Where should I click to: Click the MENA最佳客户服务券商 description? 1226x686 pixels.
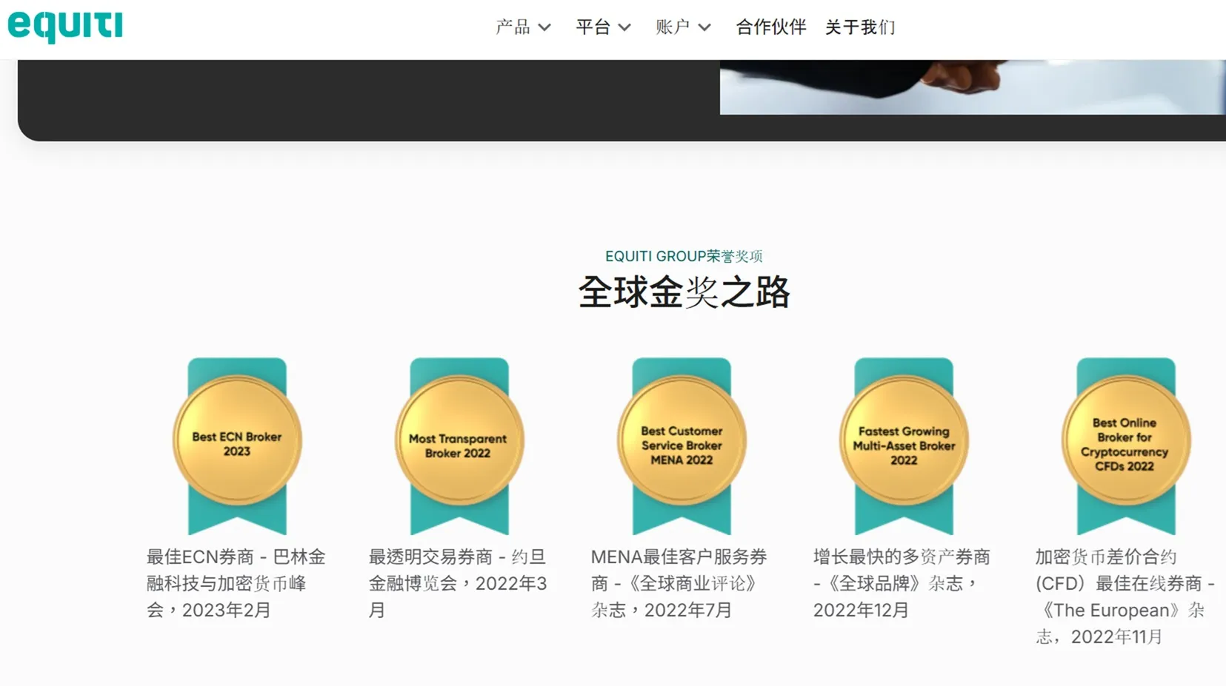679,583
